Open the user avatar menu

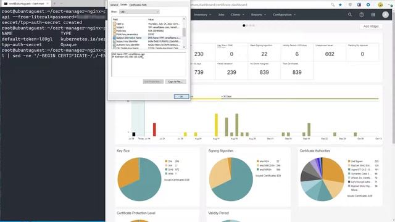click(x=385, y=15)
